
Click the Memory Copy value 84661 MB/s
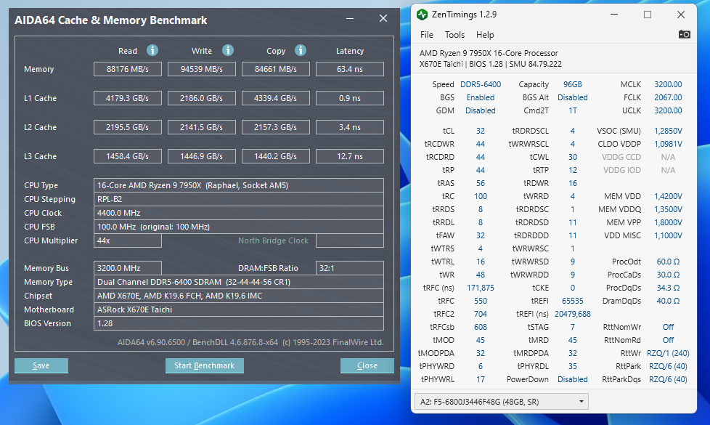[276, 69]
